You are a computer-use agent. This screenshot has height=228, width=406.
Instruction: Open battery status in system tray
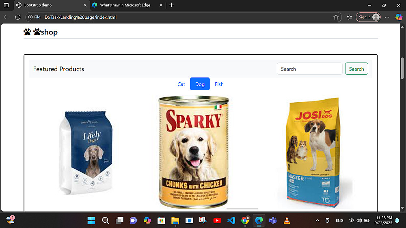click(367, 221)
